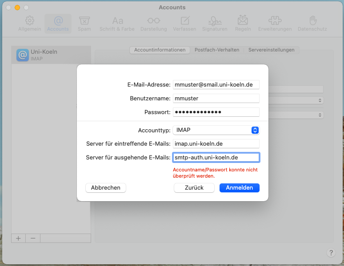Switch to the Postfach-Verhalten tab
The image size is (344, 266).
(x=217, y=50)
